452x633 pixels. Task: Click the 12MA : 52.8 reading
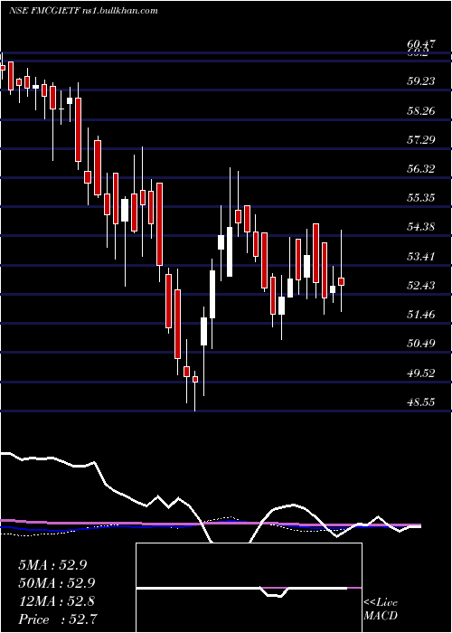click(56, 601)
